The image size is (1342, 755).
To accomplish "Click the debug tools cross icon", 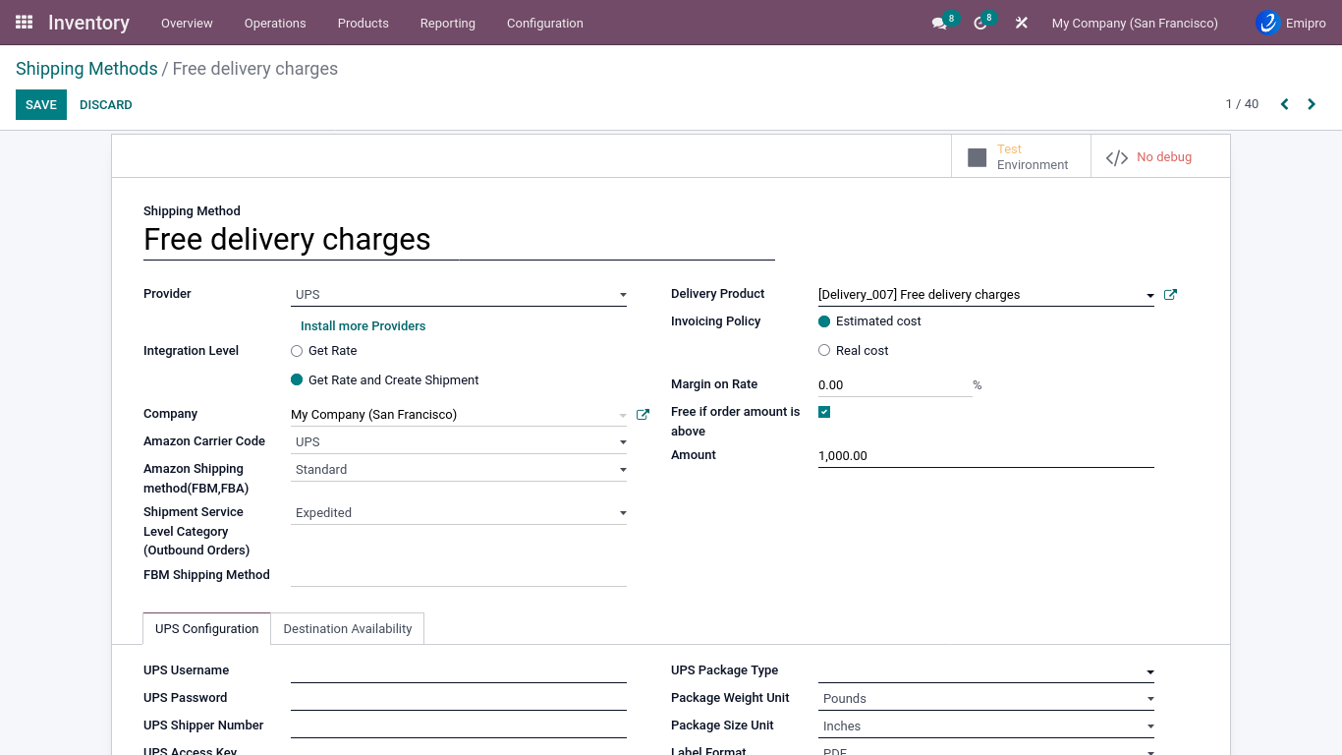I will (1022, 23).
